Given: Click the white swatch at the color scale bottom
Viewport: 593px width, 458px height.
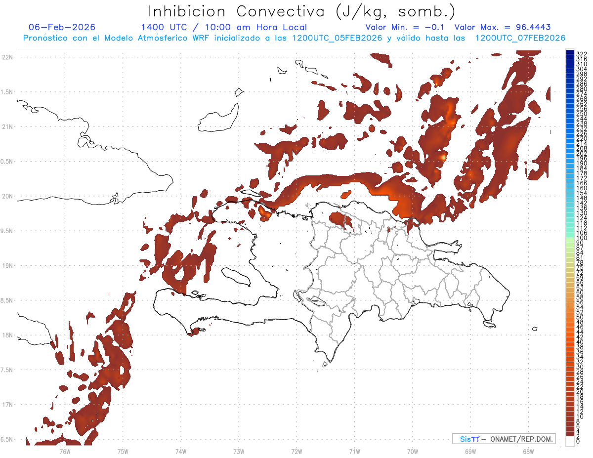Looking at the screenshot, I should tap(570, 441).
